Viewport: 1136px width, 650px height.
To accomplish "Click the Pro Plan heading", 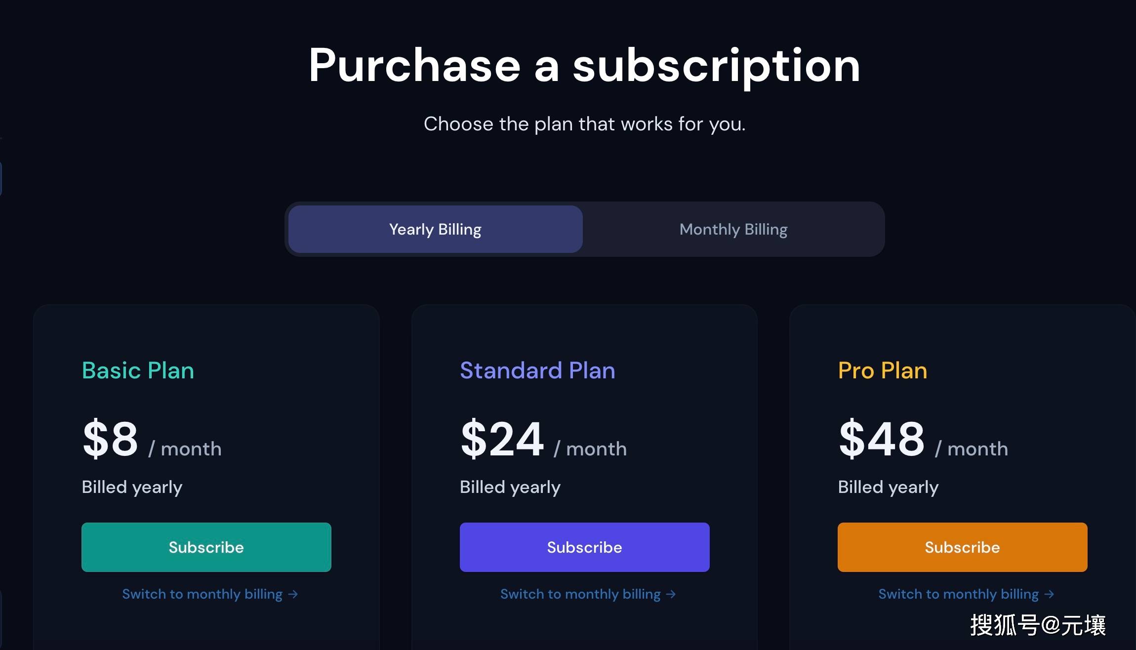I will click(883, 370).
